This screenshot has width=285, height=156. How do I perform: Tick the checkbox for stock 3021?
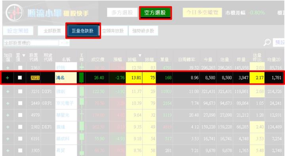click(x=20, y=78)
